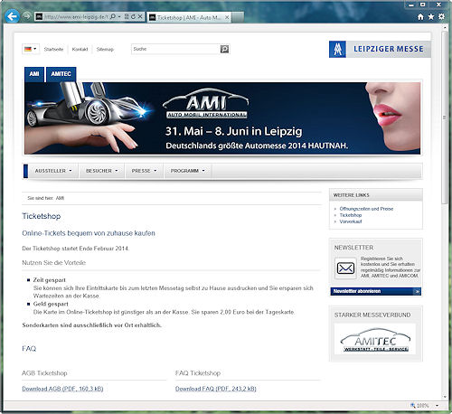Click the 'Geld gespart' bullet text
The image size is (452, 414).
(x=51, y=304)
